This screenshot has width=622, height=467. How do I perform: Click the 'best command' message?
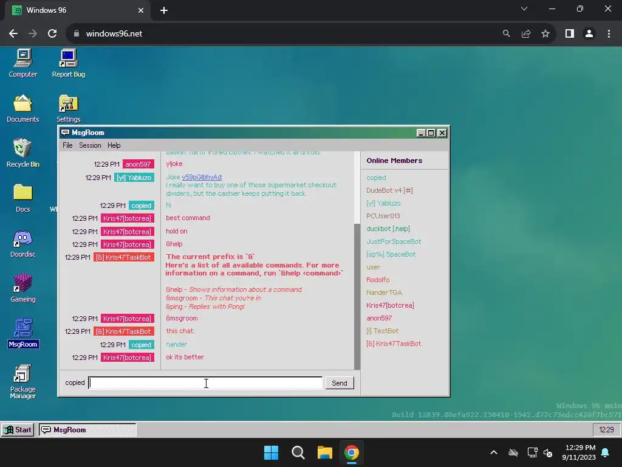(x=188, y=218)
